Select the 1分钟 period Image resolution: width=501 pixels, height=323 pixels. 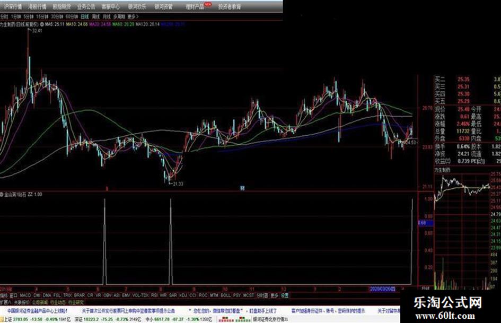tap(16, 16)
